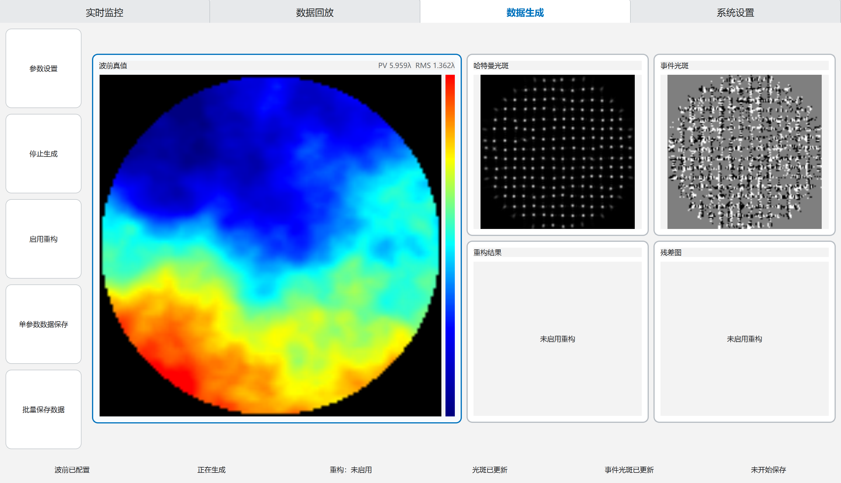Open the 数据回放 tab

tap(315, 12)
